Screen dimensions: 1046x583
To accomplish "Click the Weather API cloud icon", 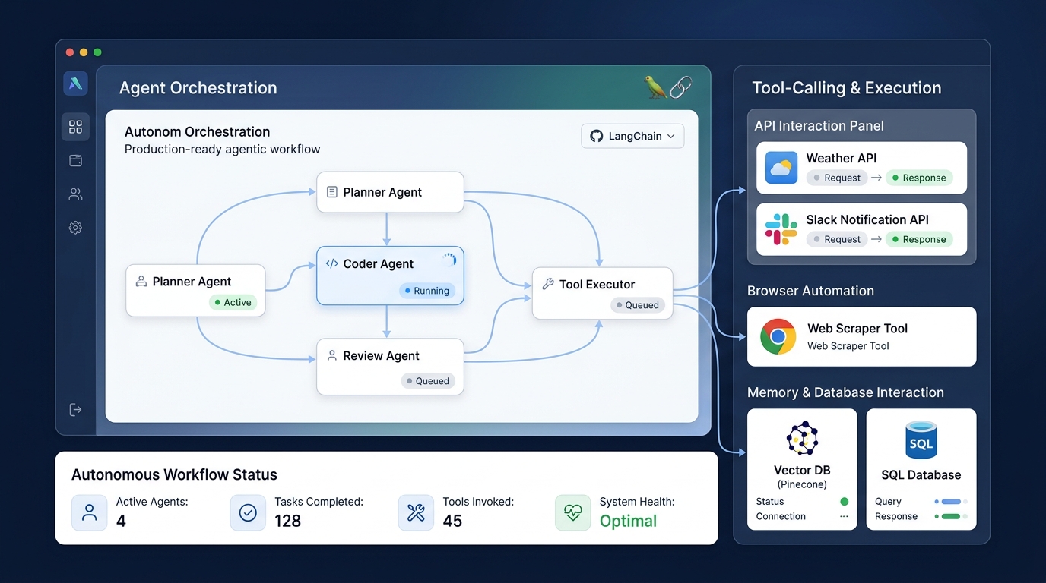I will pyautogui.click(x=781, y=168).
